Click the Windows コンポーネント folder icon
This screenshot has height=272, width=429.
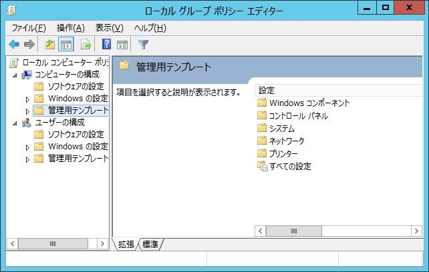(262, 103)
